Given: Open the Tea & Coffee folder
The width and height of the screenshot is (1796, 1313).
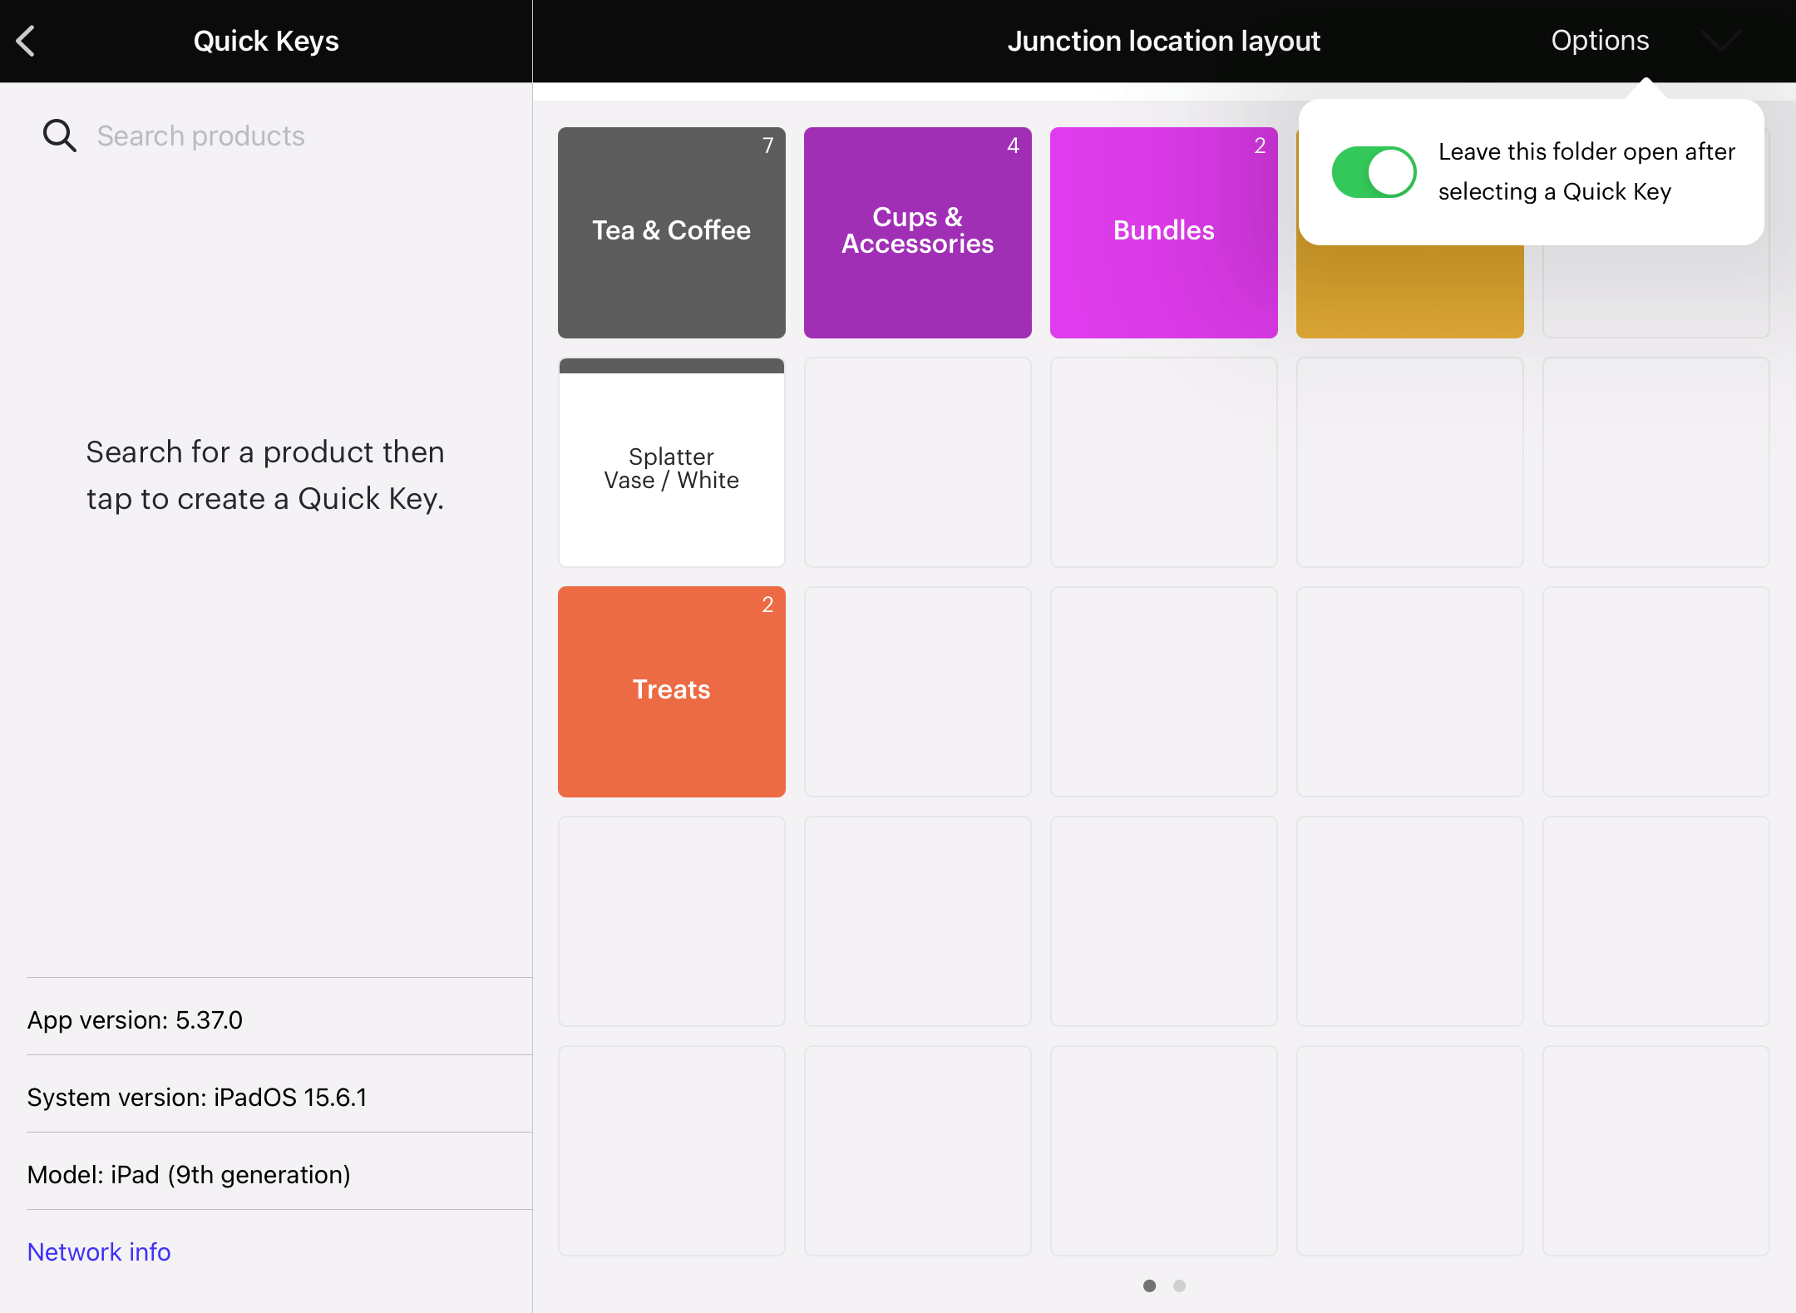Looking at the screenshot, I should [671, 232].
